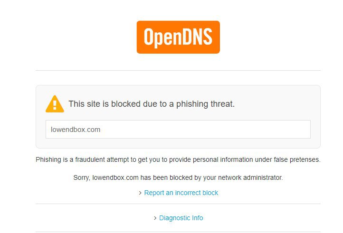
Task: Click the phishing definition sentence
Action: [178, 159]
